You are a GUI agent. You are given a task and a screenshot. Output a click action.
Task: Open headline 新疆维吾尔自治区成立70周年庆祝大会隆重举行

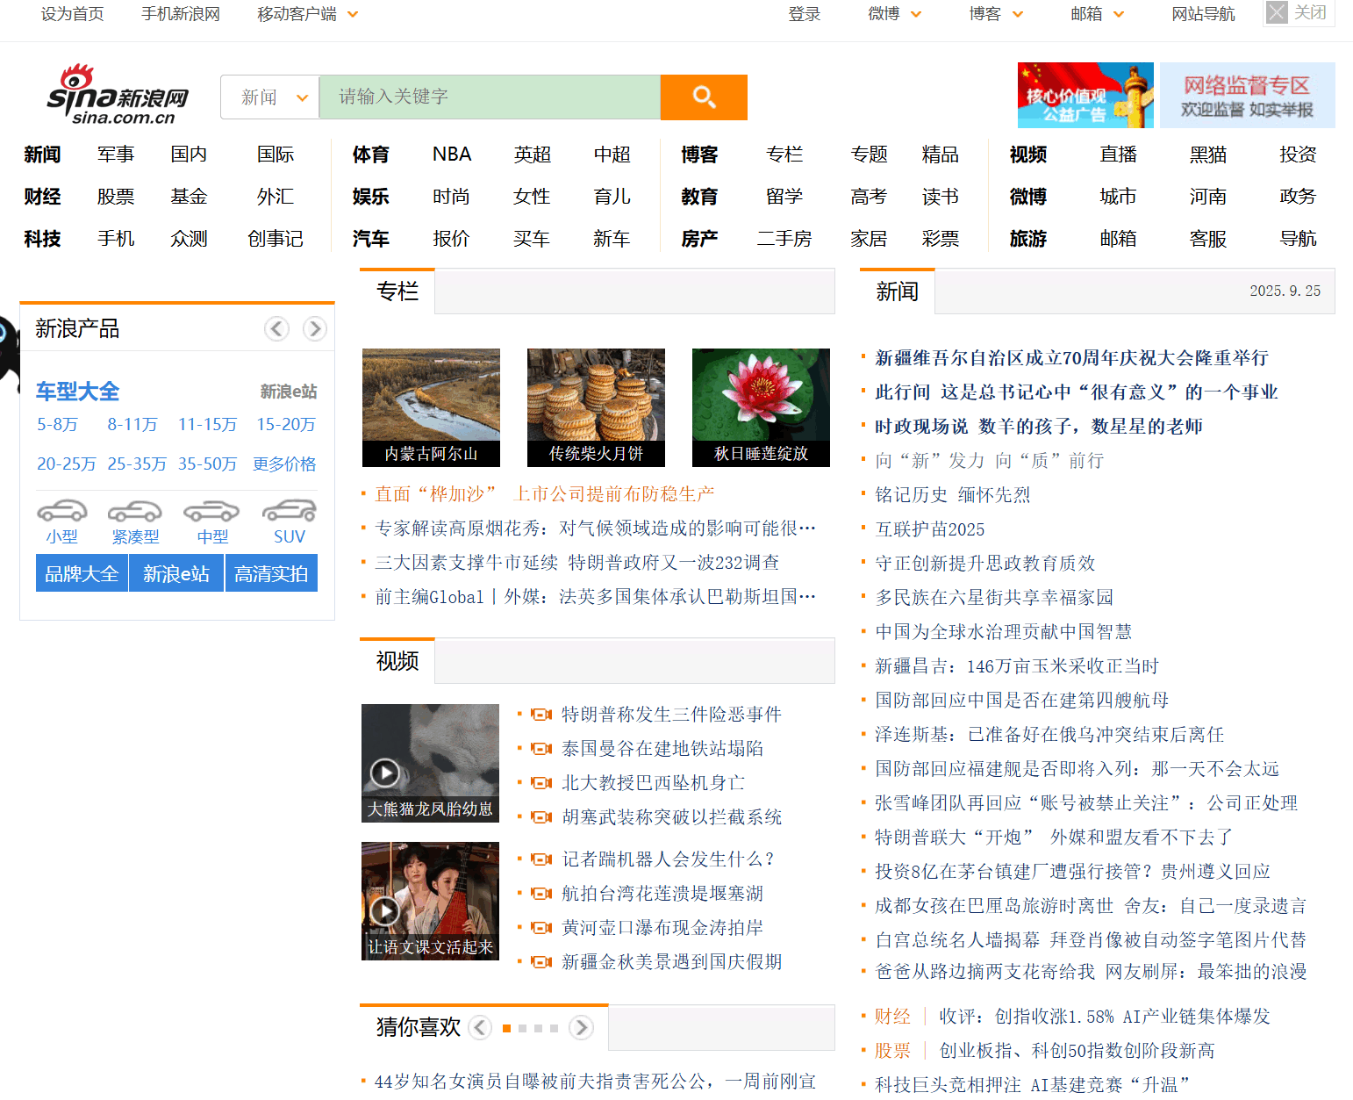1071,358
